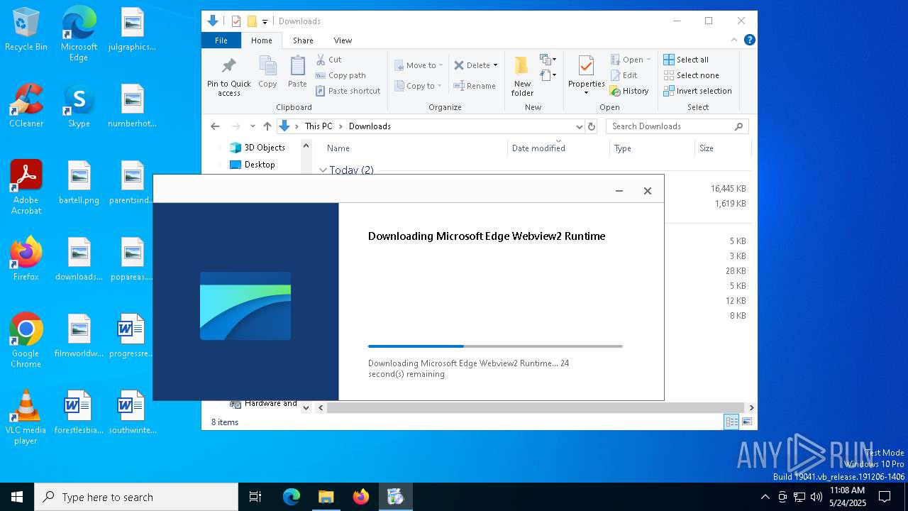Open Explorer Help question mark

pos(749,40)
